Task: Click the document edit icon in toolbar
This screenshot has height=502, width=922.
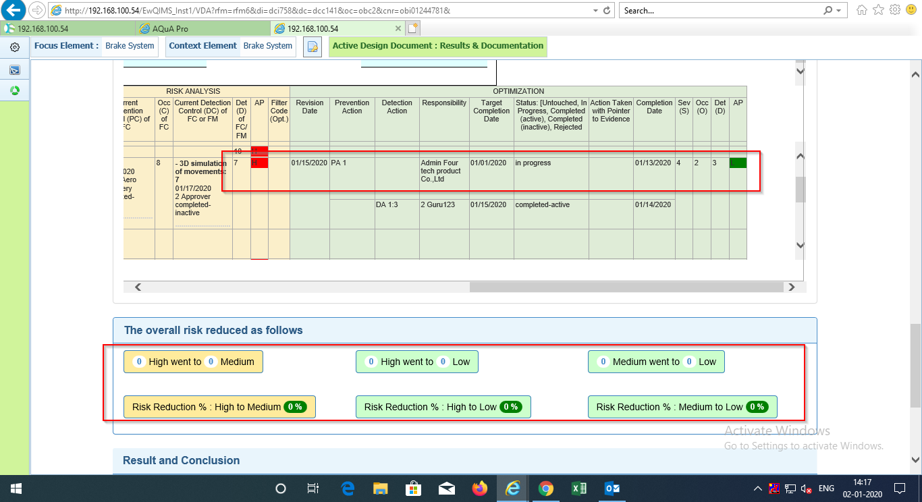Action: tap(312, 47)
